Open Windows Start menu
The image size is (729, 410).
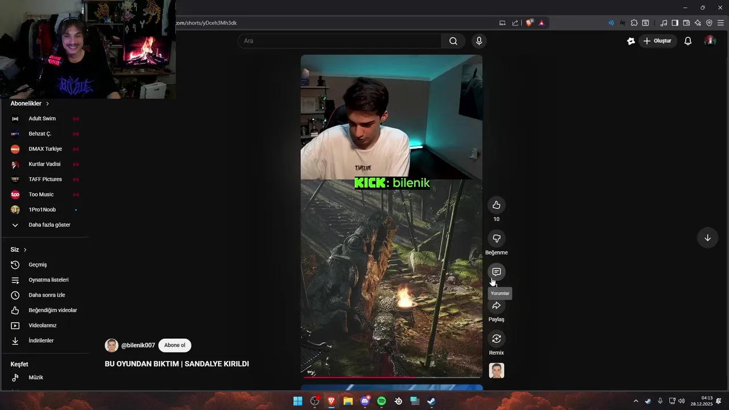298,401
